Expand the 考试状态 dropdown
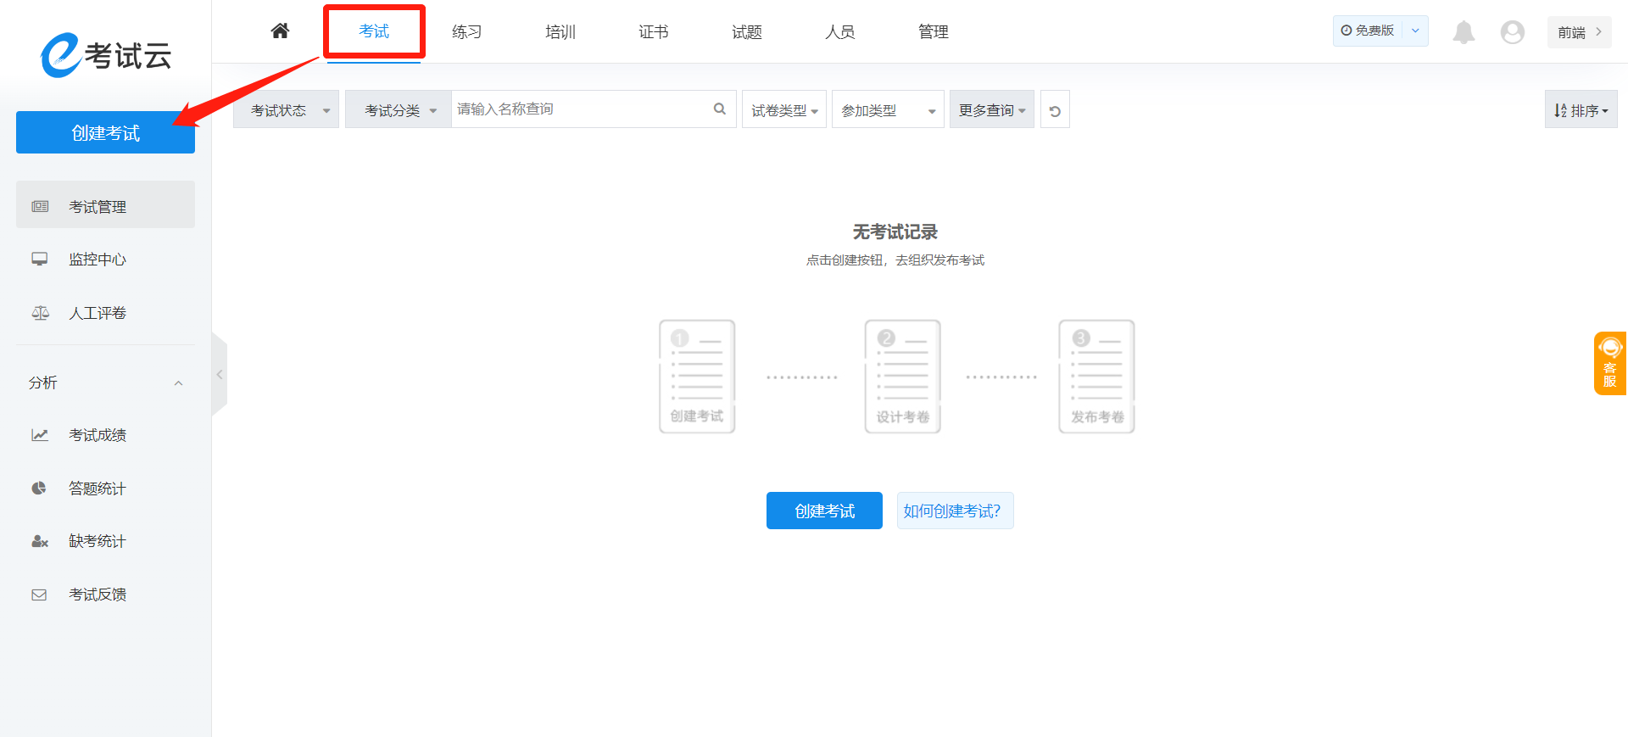The image size is (1628, 737). (287, 110)
